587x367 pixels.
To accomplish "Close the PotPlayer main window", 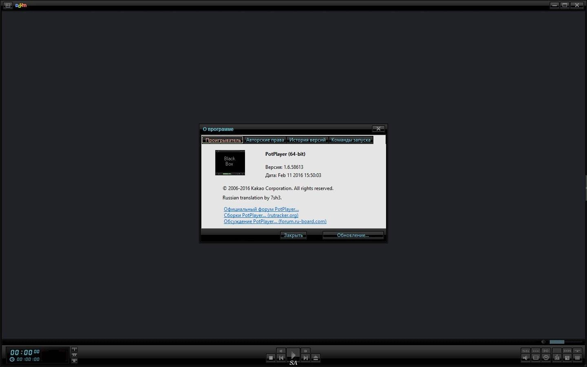I will click(x=577, y=5).
